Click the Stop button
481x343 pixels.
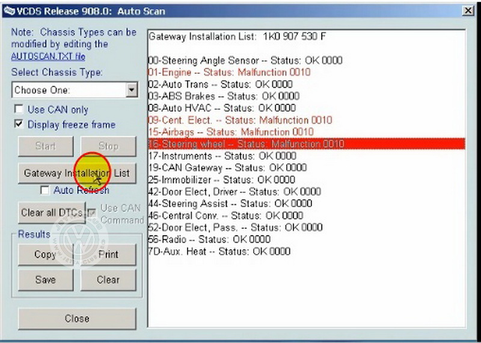[x=108, y=146]
